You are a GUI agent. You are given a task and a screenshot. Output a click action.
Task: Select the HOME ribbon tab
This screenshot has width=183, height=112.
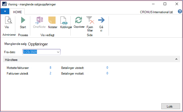[17, 12]
